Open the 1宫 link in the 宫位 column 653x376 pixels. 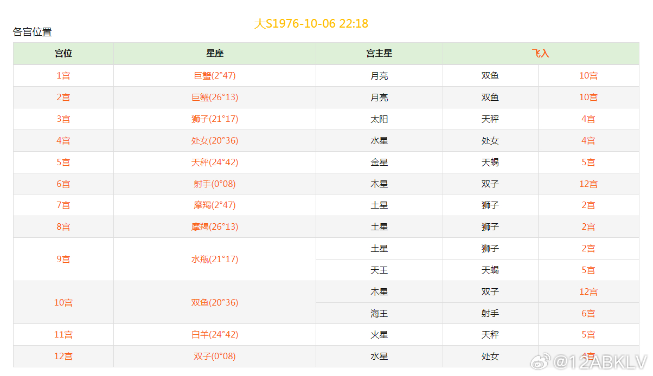click(63, 76)
